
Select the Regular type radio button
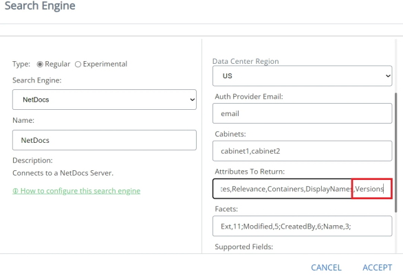coord(40,64)
